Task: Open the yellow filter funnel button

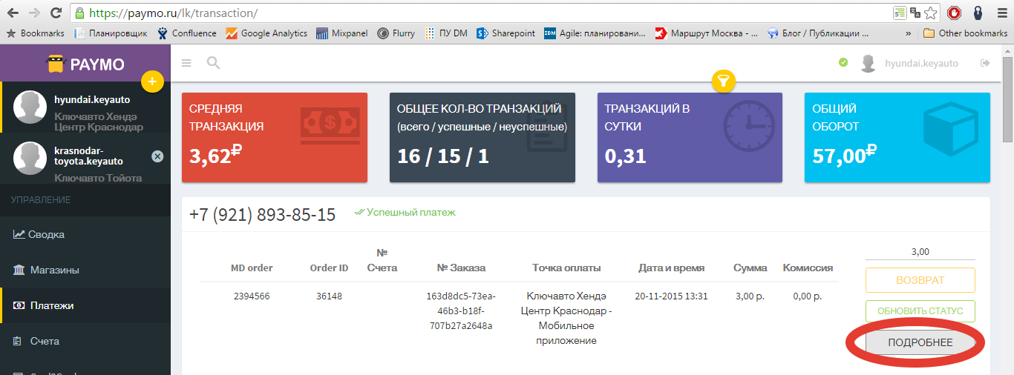Action: (723, 81)
